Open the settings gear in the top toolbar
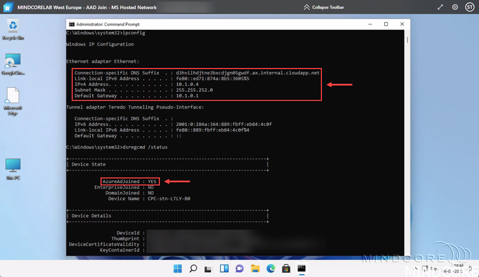Viewport: 479px width, 277px height. pos(455,7)
